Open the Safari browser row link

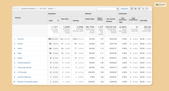(20, 49)
